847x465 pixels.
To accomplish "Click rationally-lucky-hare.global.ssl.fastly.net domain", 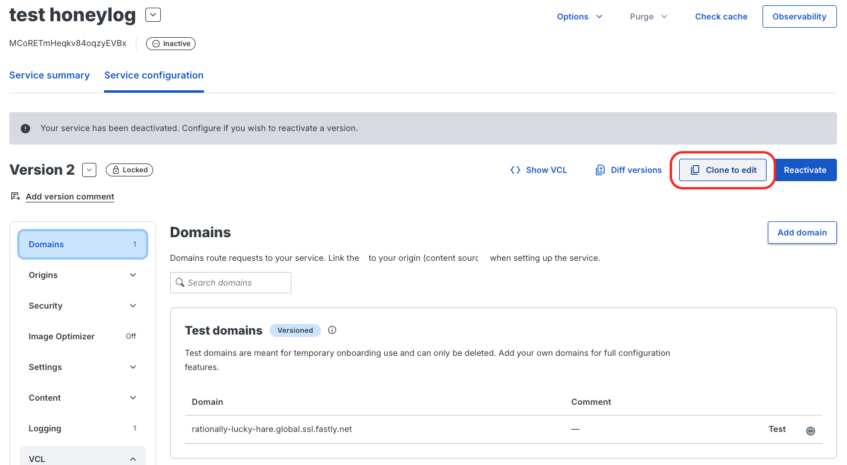I will pyautogui.click(x=272, y=429).
